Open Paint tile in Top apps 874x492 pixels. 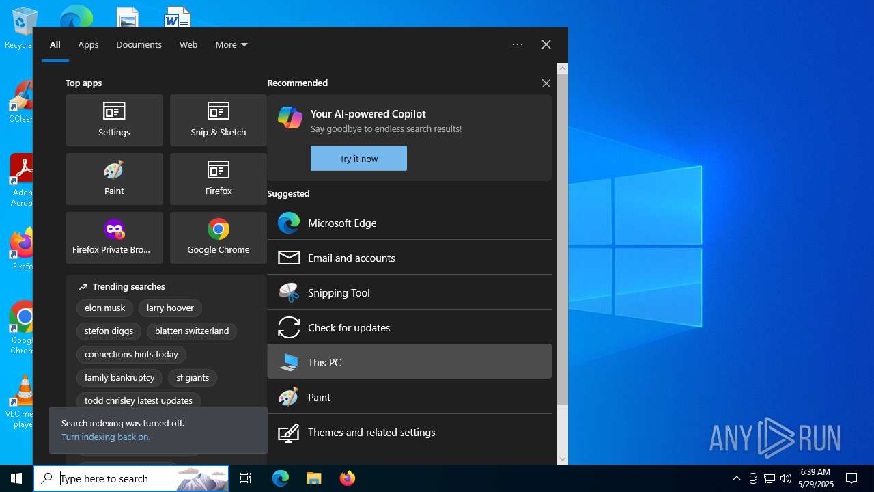point(114,179)
